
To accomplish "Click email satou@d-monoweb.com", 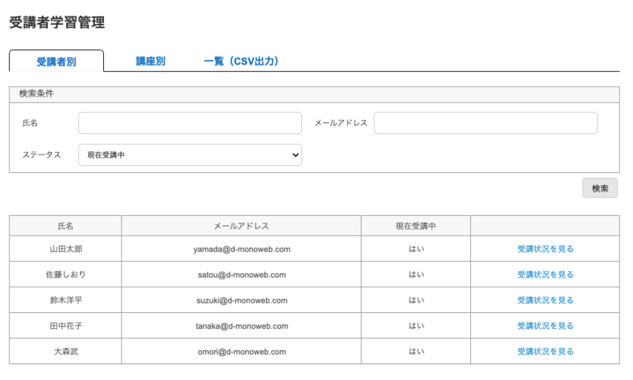I will (242, 275).
